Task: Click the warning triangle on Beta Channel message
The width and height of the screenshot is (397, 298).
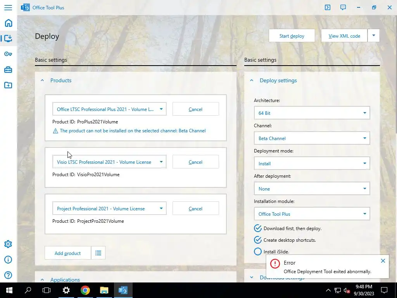Action: [55, 131]
